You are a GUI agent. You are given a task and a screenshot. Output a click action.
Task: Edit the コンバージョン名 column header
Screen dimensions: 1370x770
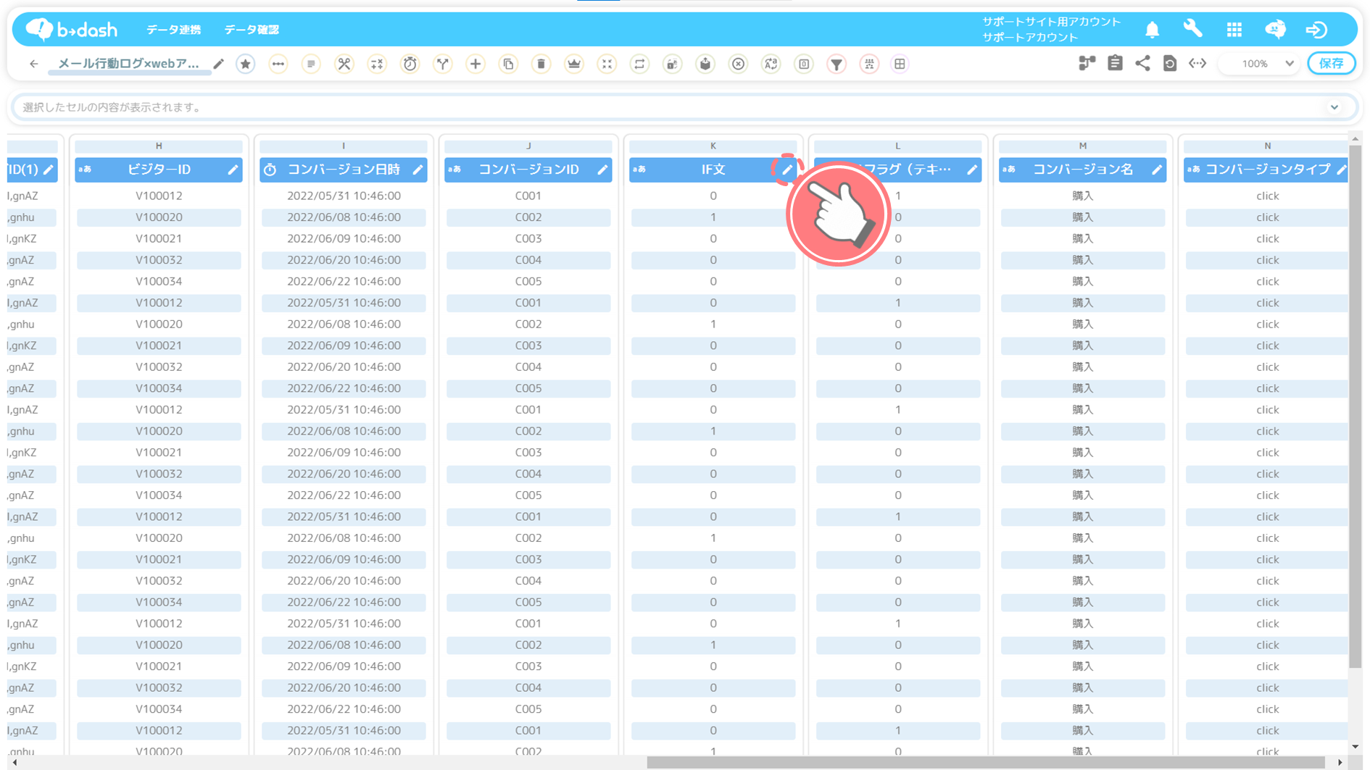tap(1157, 170)
